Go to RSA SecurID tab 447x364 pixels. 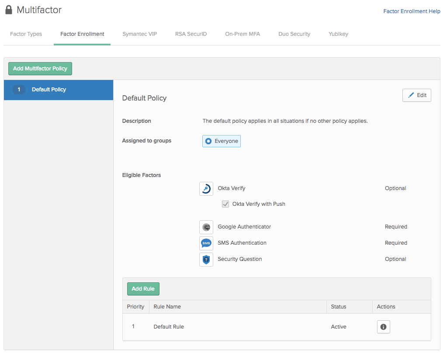pyautogui.click(x=191, y=34)
